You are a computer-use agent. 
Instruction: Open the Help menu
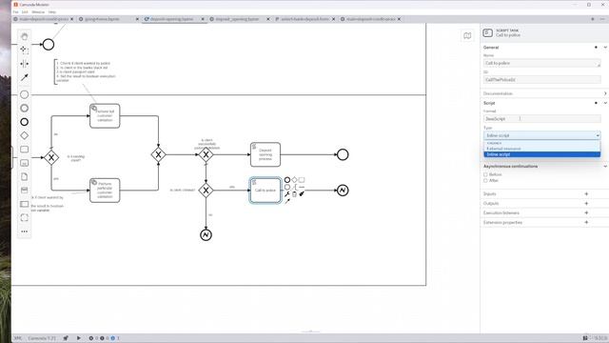point(52,12)
